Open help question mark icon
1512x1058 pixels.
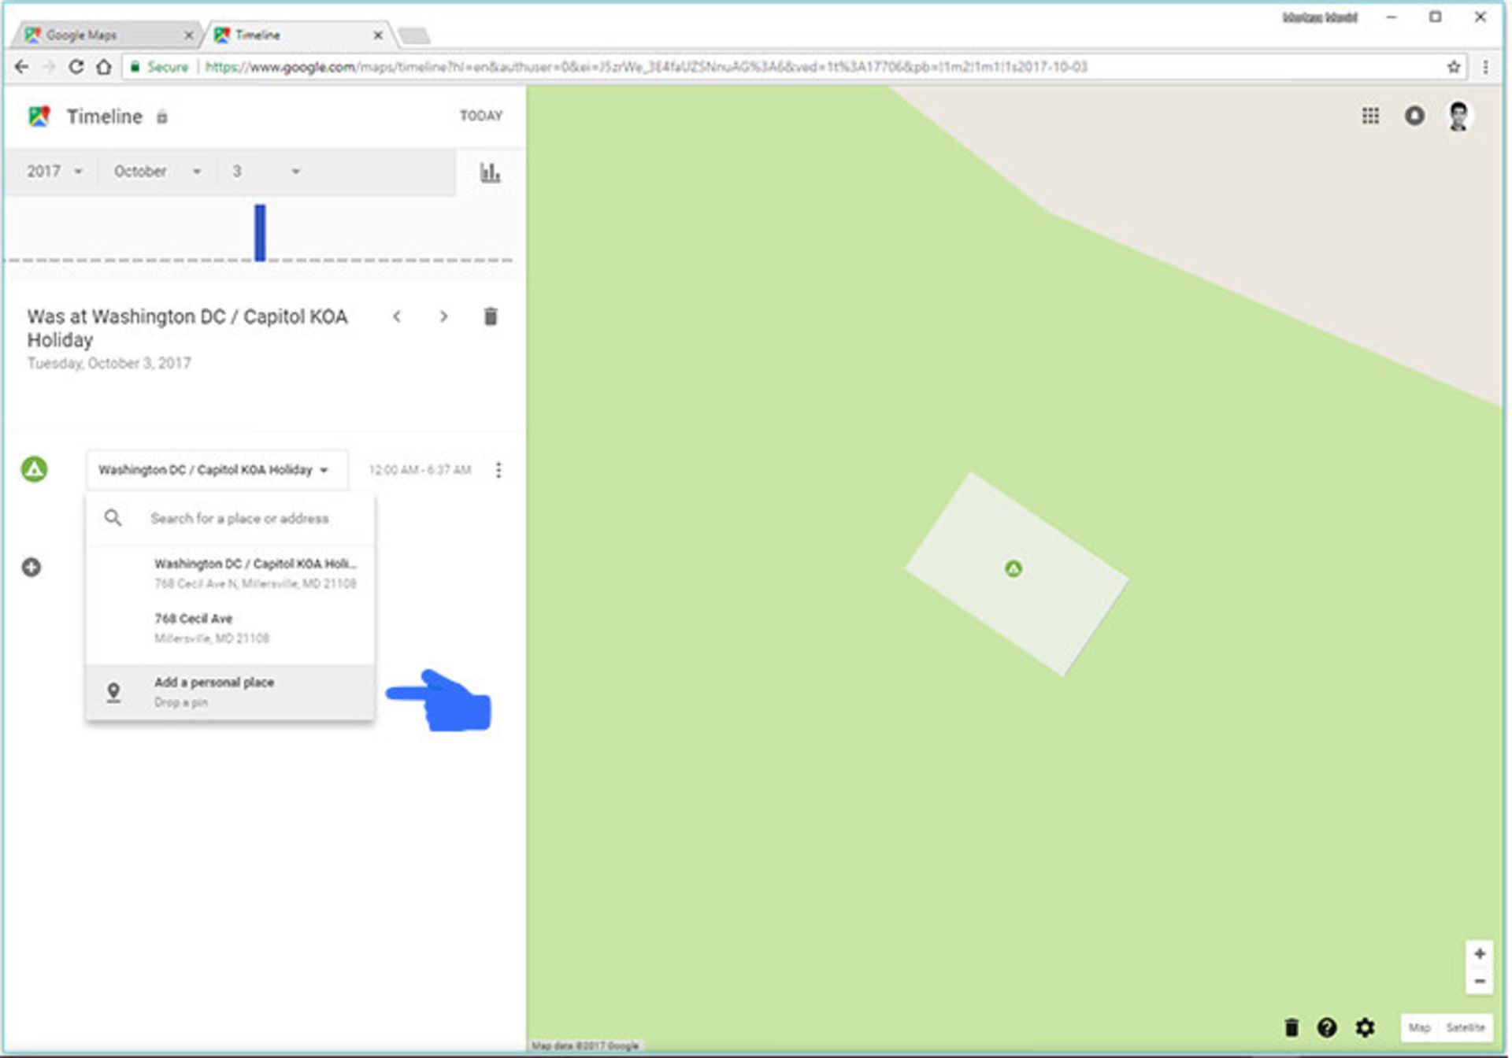[x=1327, y=1027]
